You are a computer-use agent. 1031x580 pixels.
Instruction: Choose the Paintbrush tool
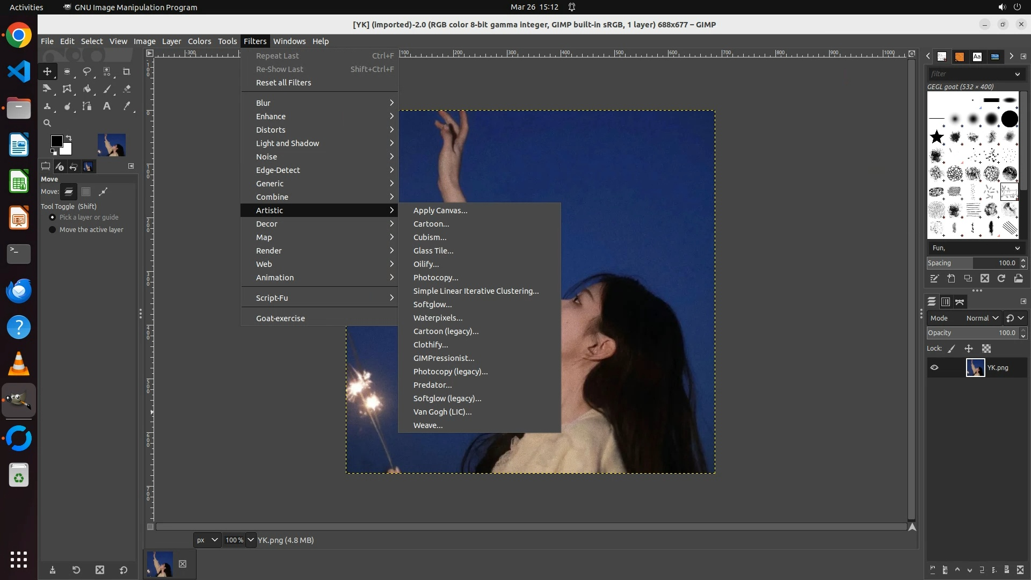coord(107,89)
